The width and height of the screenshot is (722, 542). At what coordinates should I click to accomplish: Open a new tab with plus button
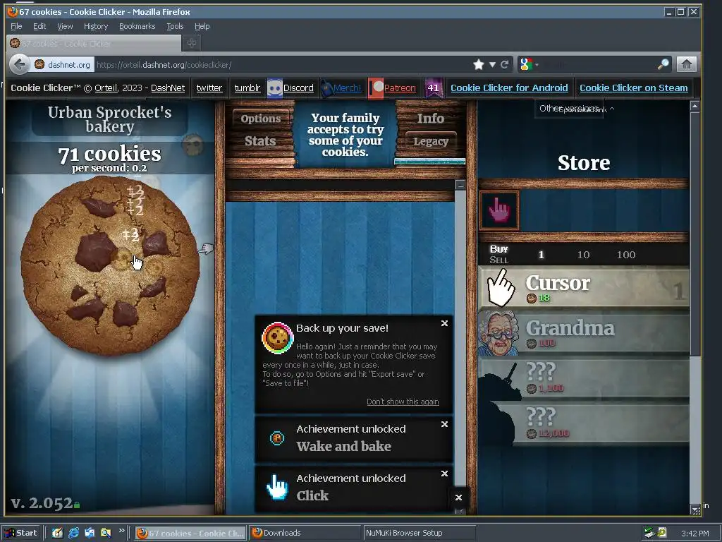(x=192, y=43)
